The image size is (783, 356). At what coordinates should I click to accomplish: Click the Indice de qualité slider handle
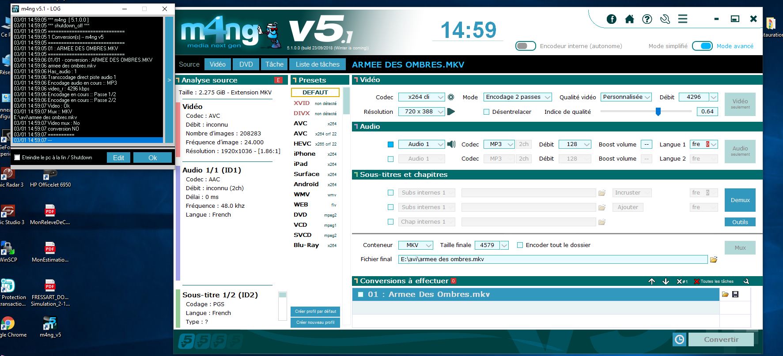tap(658, 112)
